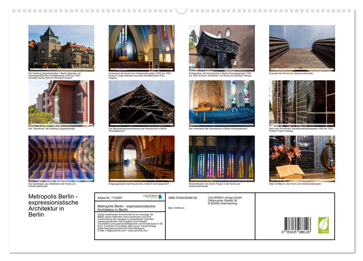The height and width of the screenshot is (261, 363).
Task: Select the Haus des Rundfunks facade thumbnail
Action: [x=302, y=103]
